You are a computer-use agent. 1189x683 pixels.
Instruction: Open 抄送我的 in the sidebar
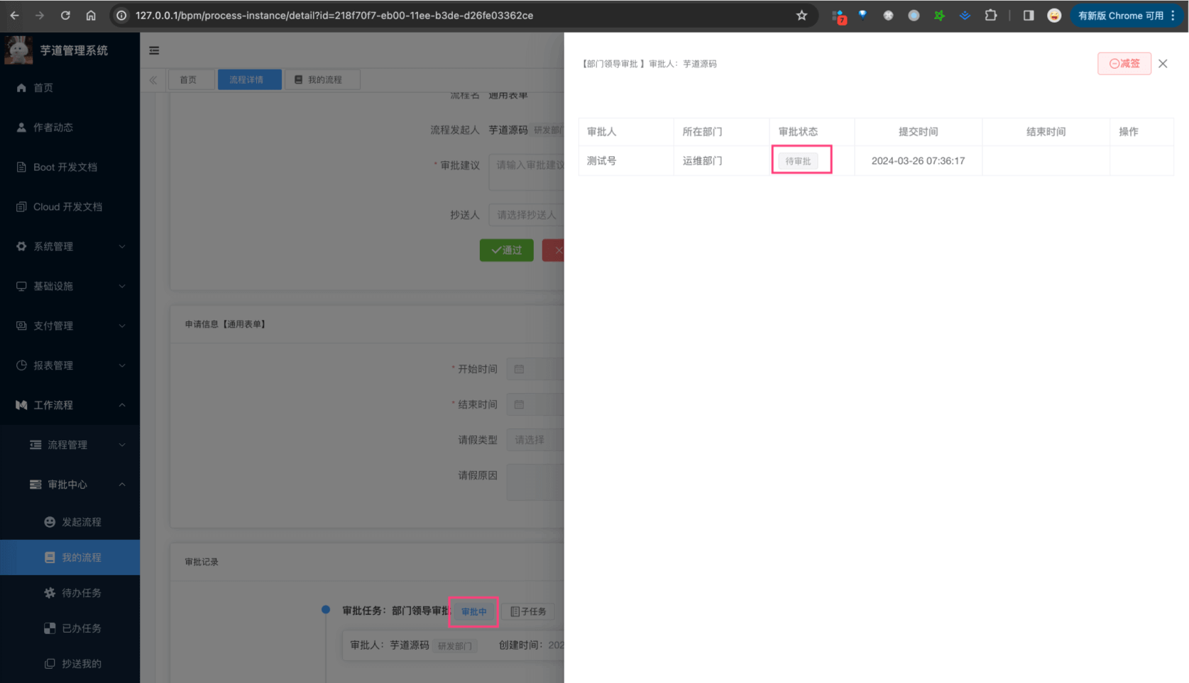(x=80, y=663)
